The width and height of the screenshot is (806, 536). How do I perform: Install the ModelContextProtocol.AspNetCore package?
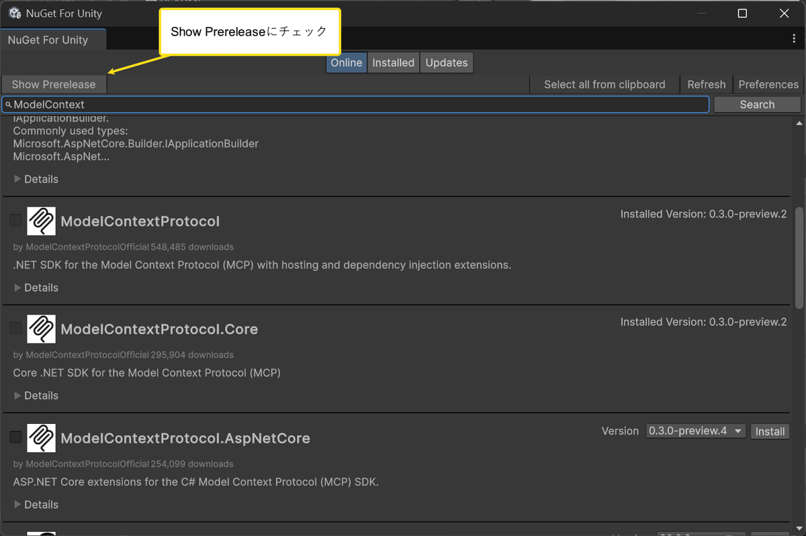click(770, 431)
